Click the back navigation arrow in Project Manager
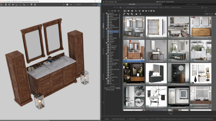The image size is (216, 121). [x=114, y=7]
